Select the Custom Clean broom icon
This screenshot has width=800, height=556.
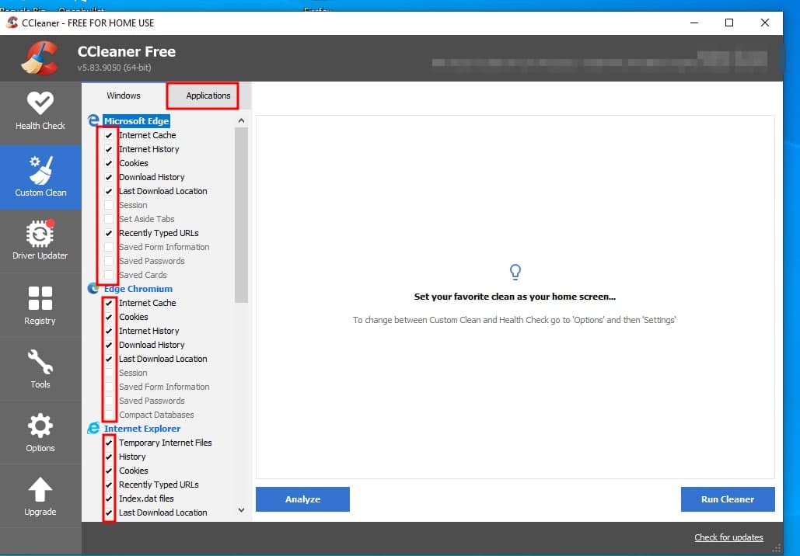(x=40, y=177)
